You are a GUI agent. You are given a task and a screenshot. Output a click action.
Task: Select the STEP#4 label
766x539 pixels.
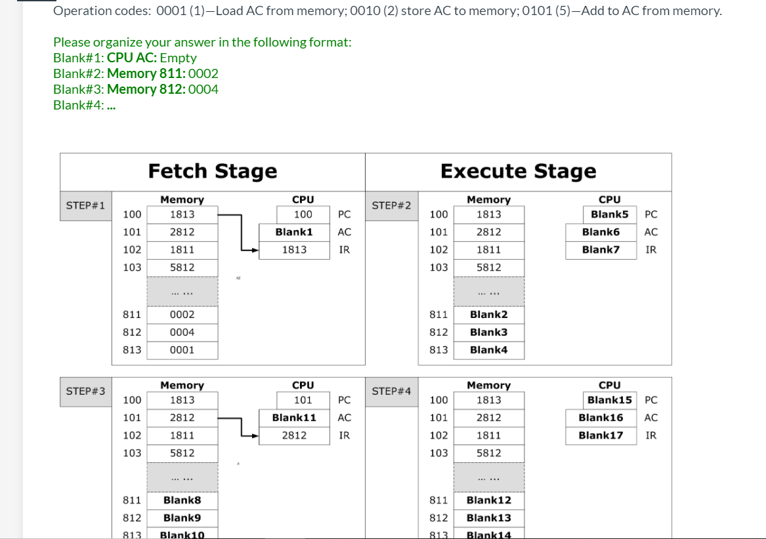point(392,391)
